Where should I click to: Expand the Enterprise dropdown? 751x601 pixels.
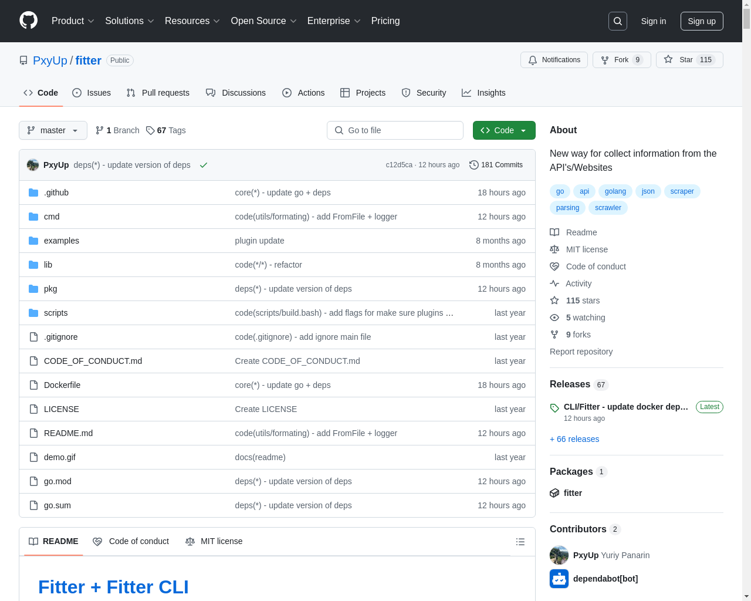(x=334, y=21)
